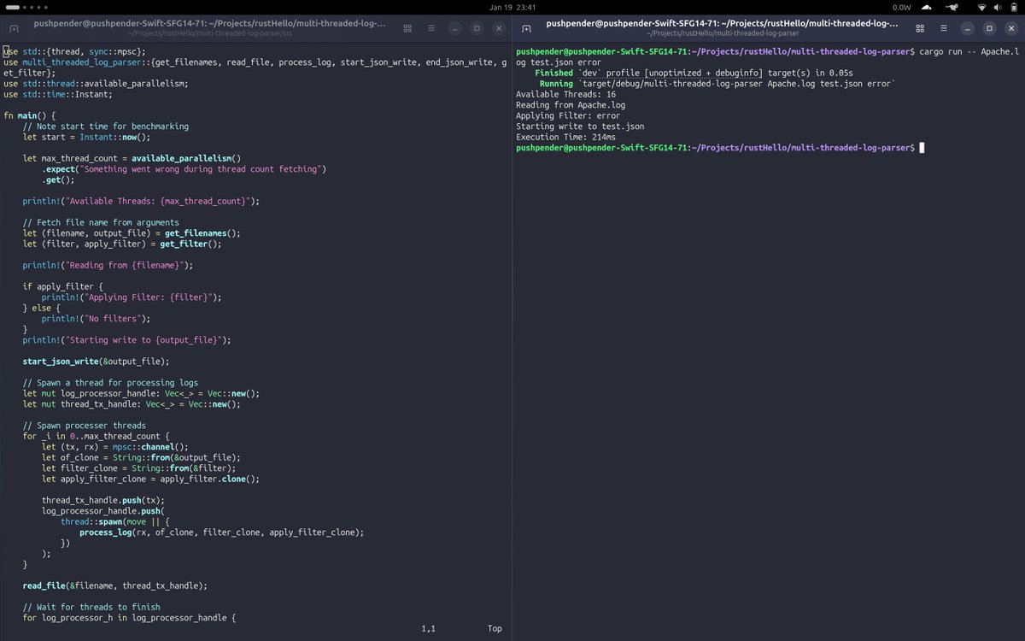Open the hamburger menu of the left terminal window

[x=430, y=28]
